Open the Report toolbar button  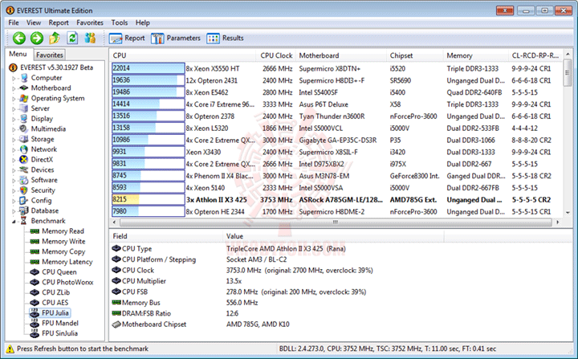point(127,38)
